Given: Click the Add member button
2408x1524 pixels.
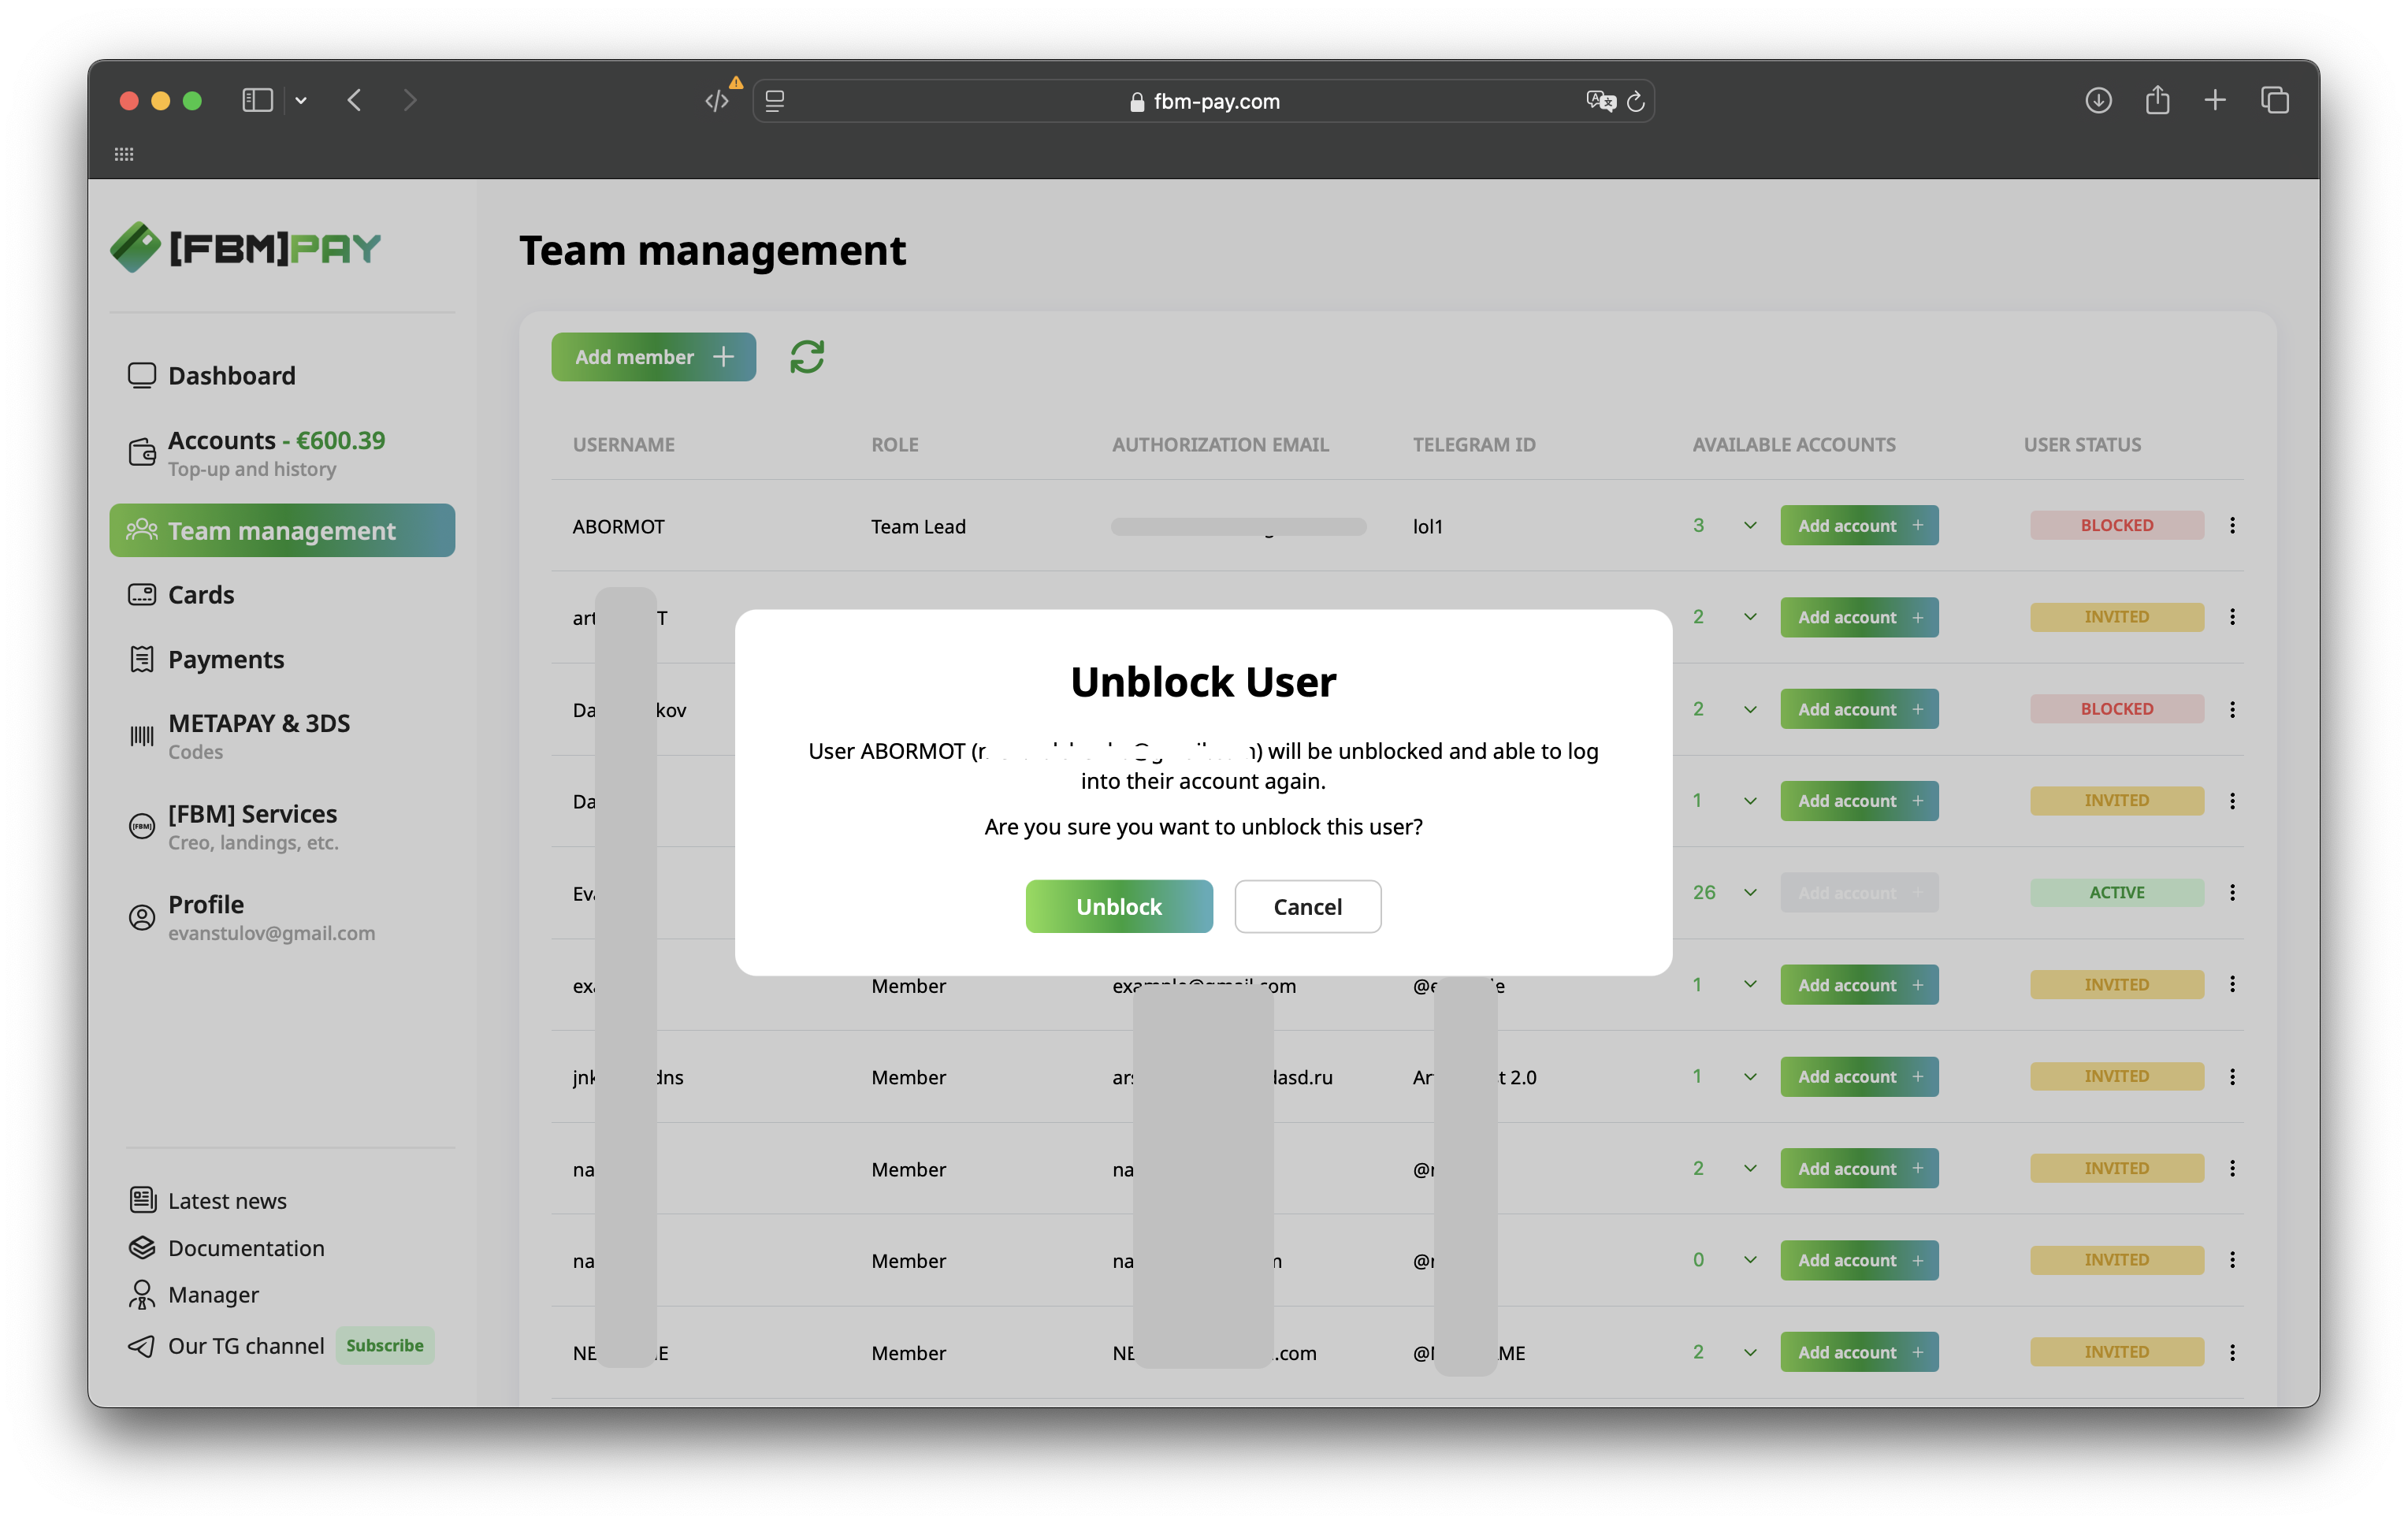Looking at the screenshot, I should click(x=653, y=357).
